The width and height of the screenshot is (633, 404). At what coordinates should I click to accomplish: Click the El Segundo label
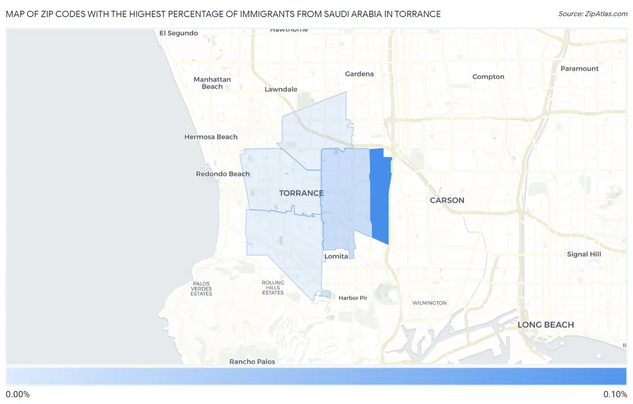(x=179, y=33)
